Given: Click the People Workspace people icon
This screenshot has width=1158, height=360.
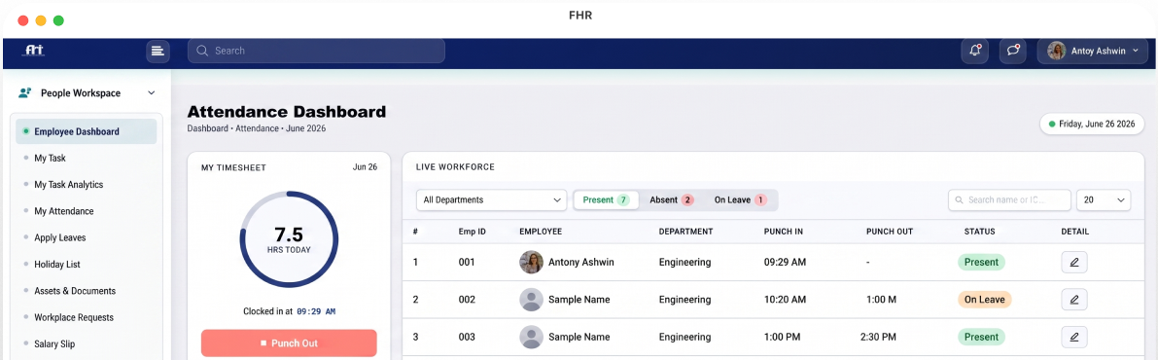Looking at the screenshot, I should coord(25,93).
